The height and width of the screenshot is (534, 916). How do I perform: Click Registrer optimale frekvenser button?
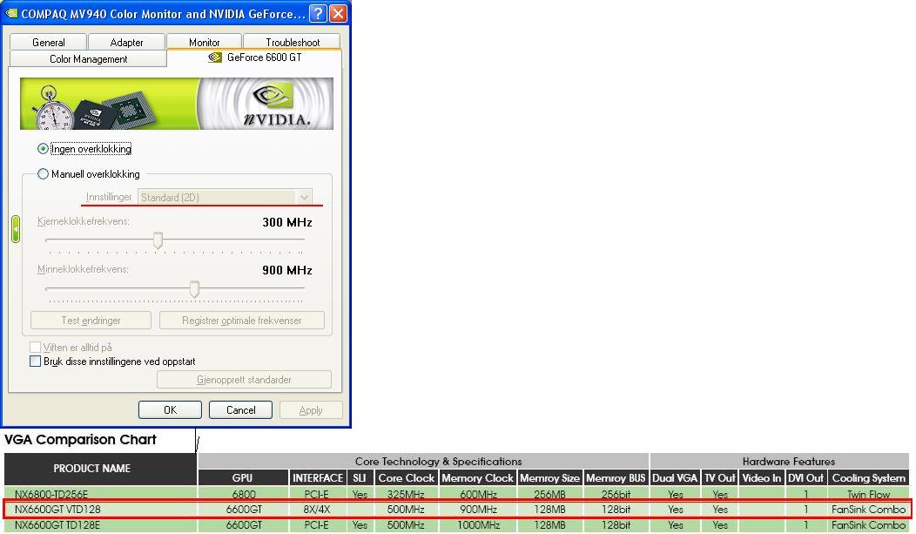[x=242, y=321]
